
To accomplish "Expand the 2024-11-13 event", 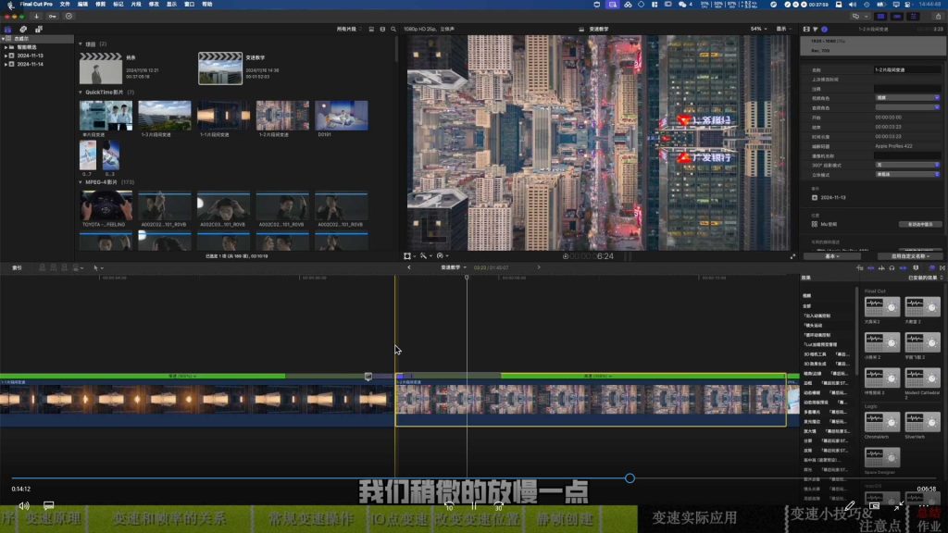I will 6,56.
